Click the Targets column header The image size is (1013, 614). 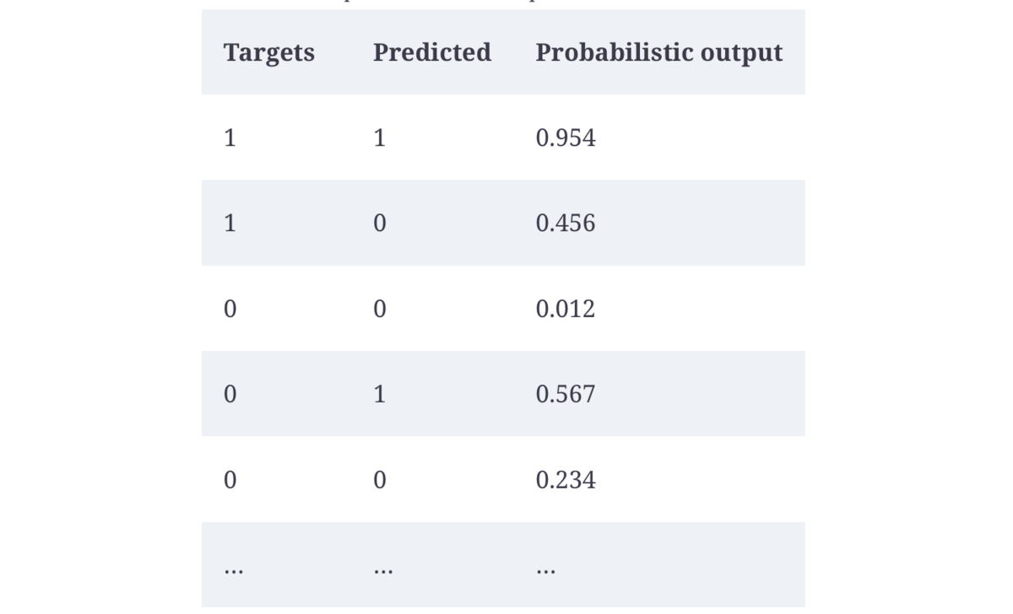tap(268, 52)
